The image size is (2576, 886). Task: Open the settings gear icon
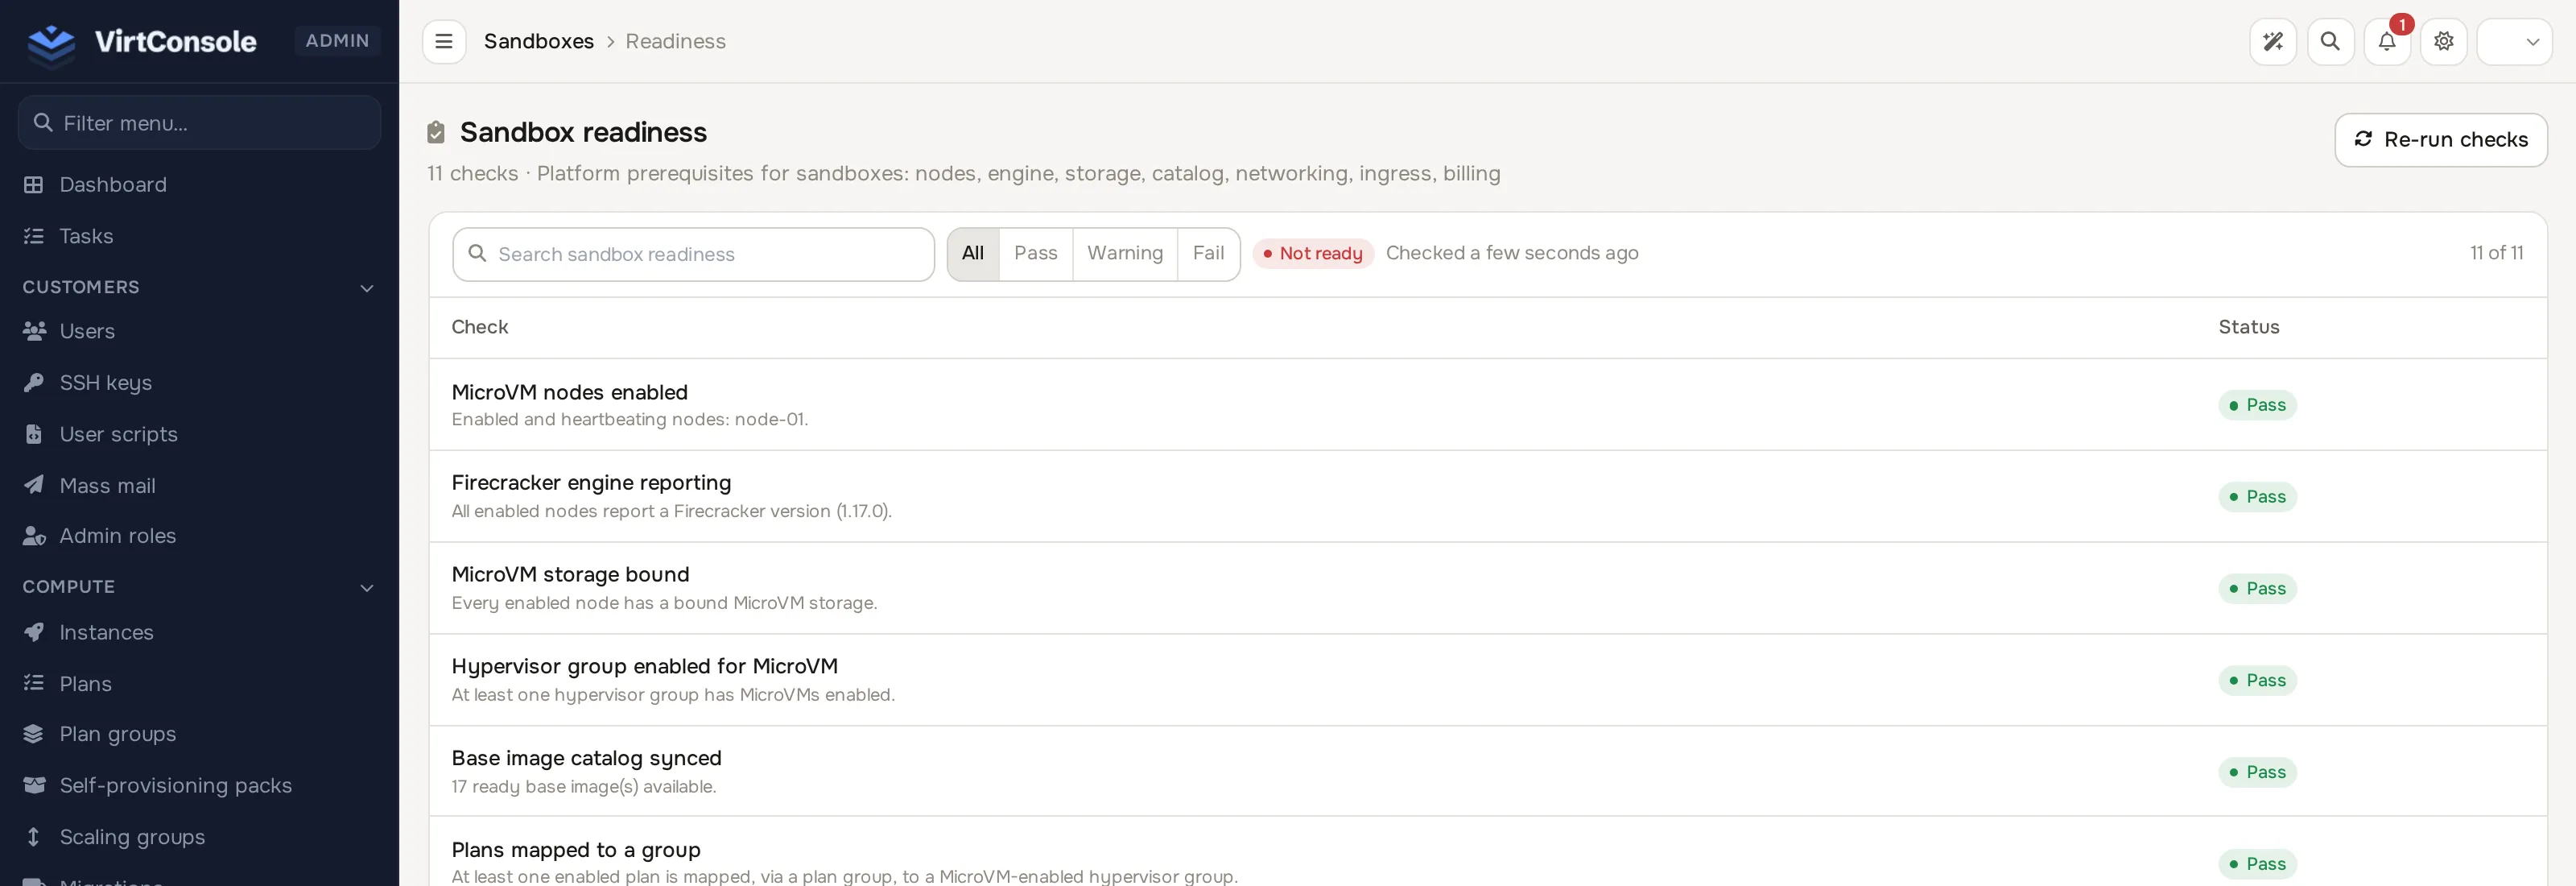point(2444,41)
